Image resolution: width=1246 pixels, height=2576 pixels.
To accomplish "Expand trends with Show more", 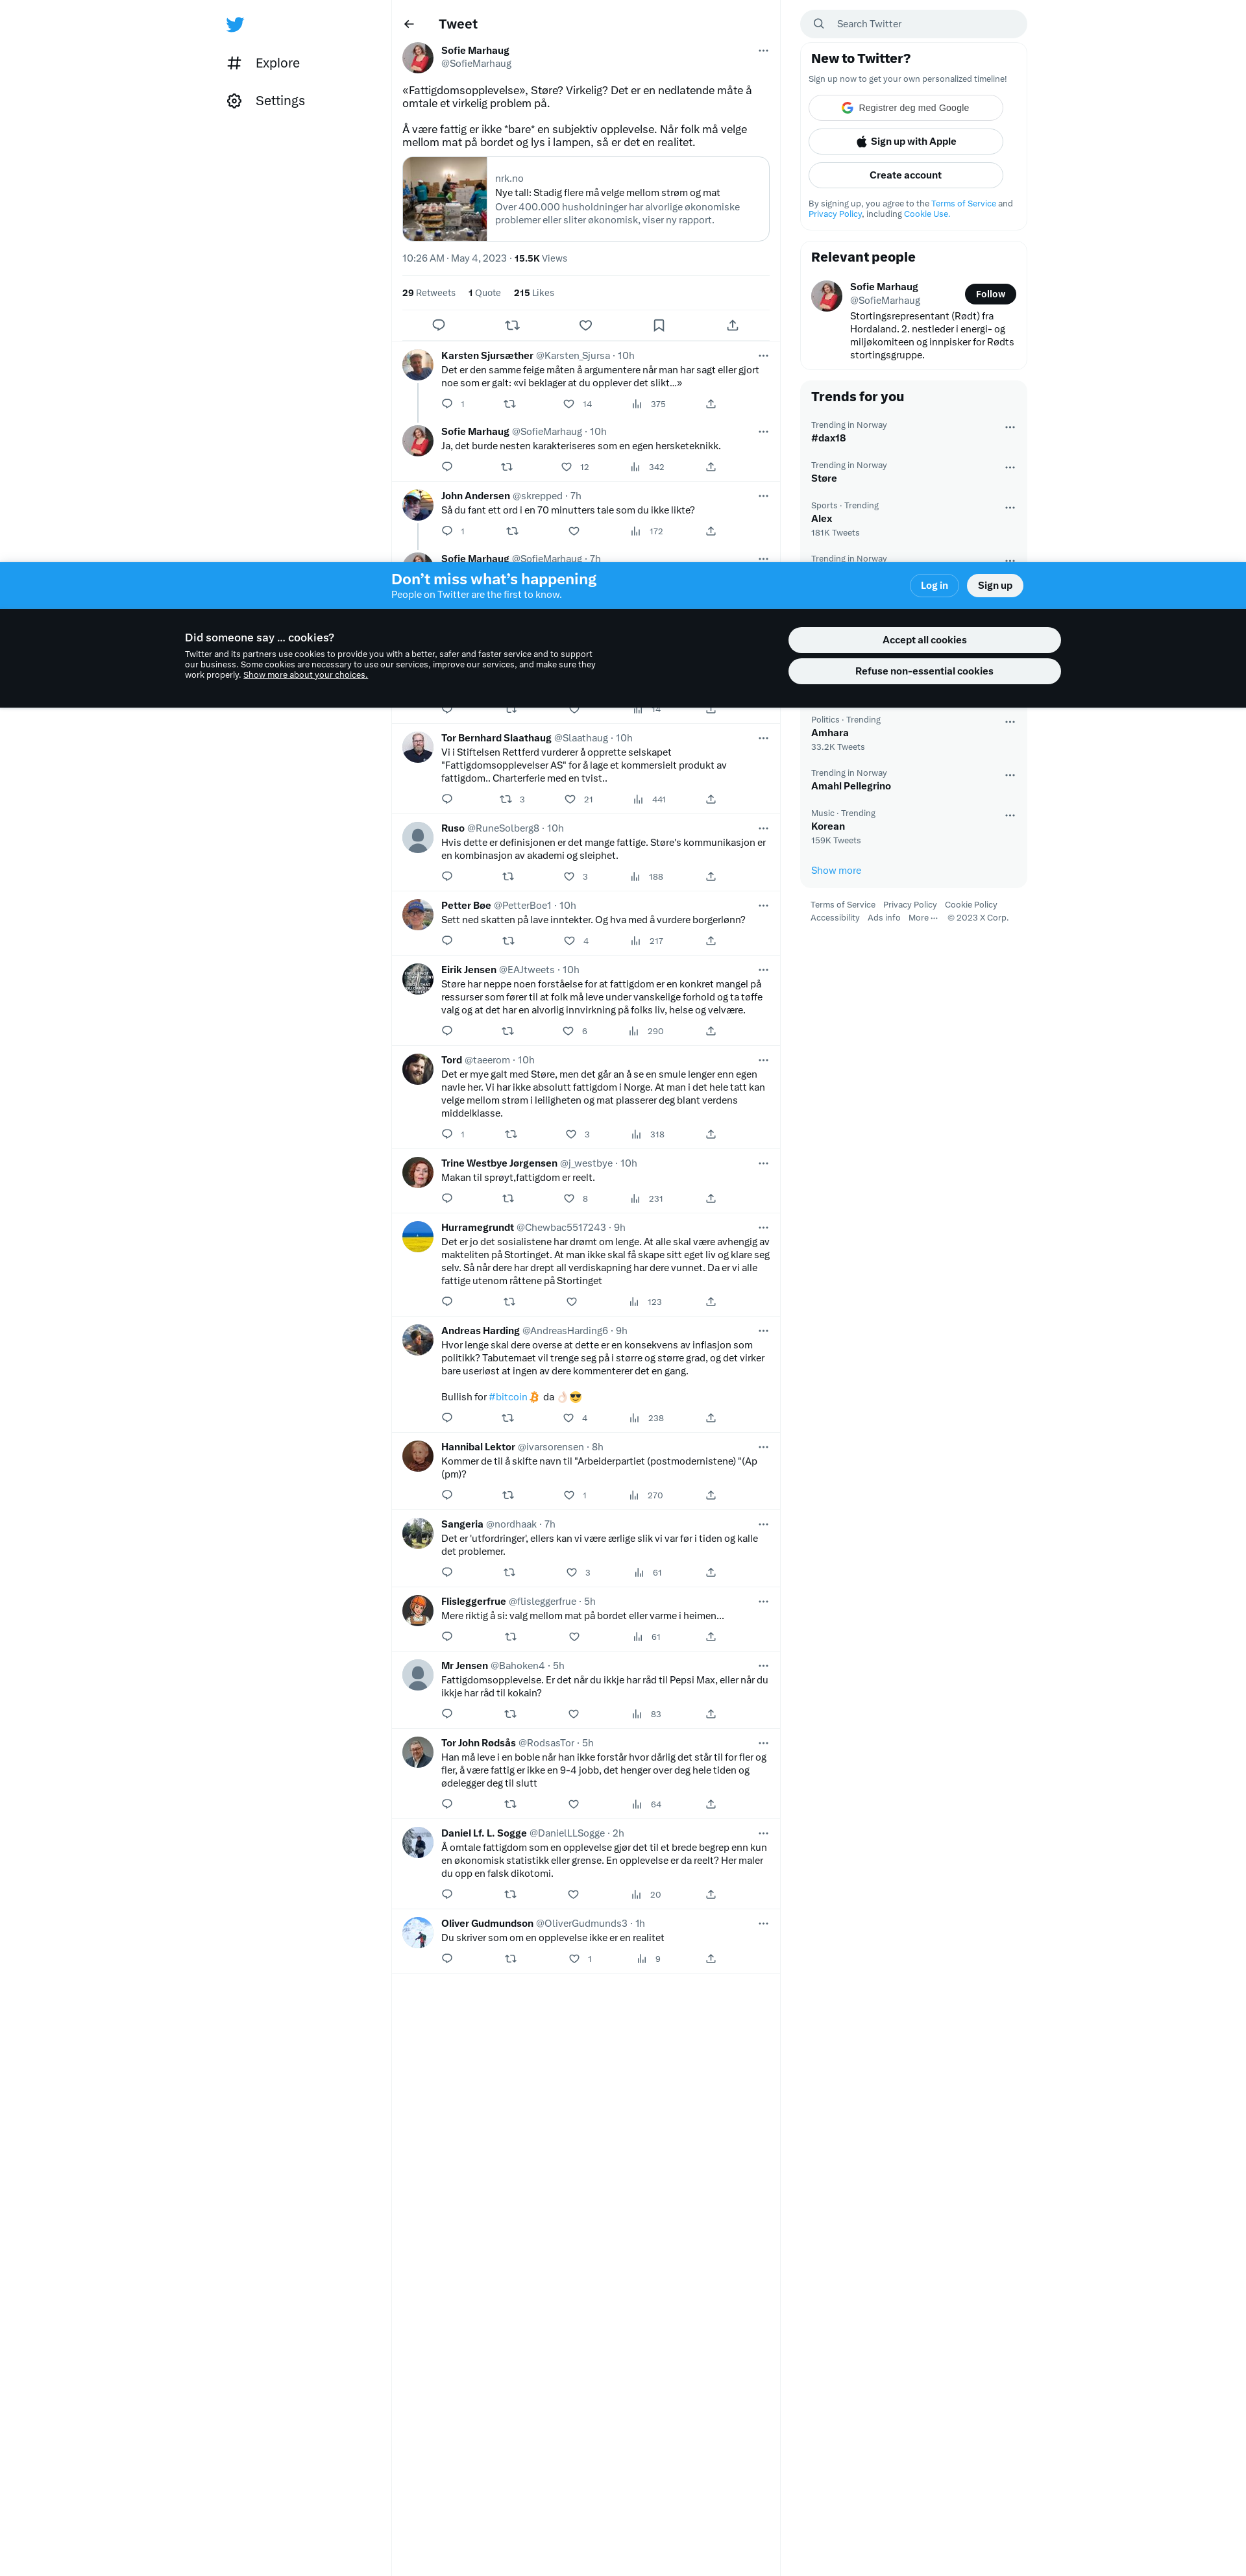I will 836,870.
